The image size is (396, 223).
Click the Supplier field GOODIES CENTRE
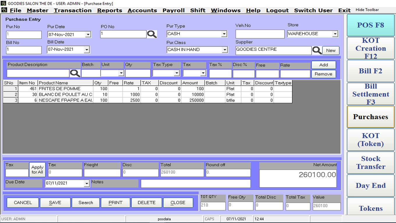[x=273, y=50]
